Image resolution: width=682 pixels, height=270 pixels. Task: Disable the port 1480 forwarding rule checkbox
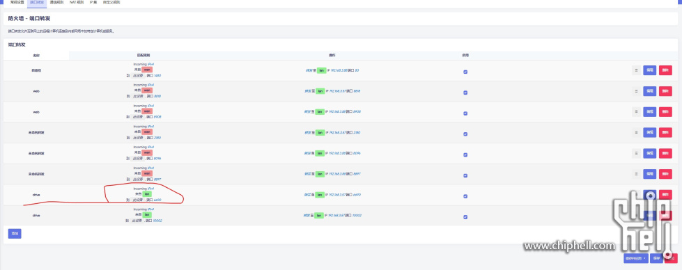[x=465, y=72]
